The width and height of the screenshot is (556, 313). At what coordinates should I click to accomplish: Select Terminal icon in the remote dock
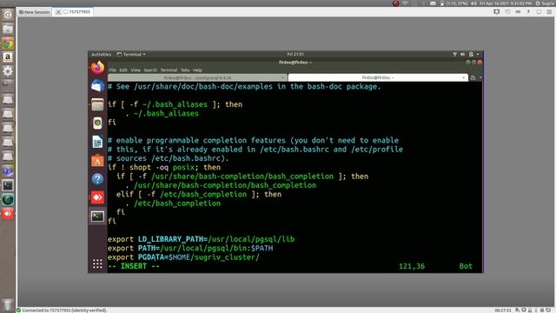tap(97, 216)
